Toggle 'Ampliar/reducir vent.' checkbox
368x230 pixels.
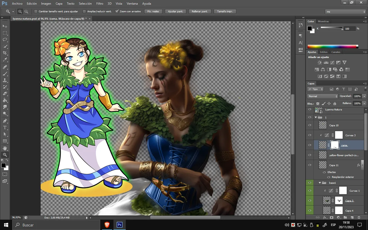(84, 11)
